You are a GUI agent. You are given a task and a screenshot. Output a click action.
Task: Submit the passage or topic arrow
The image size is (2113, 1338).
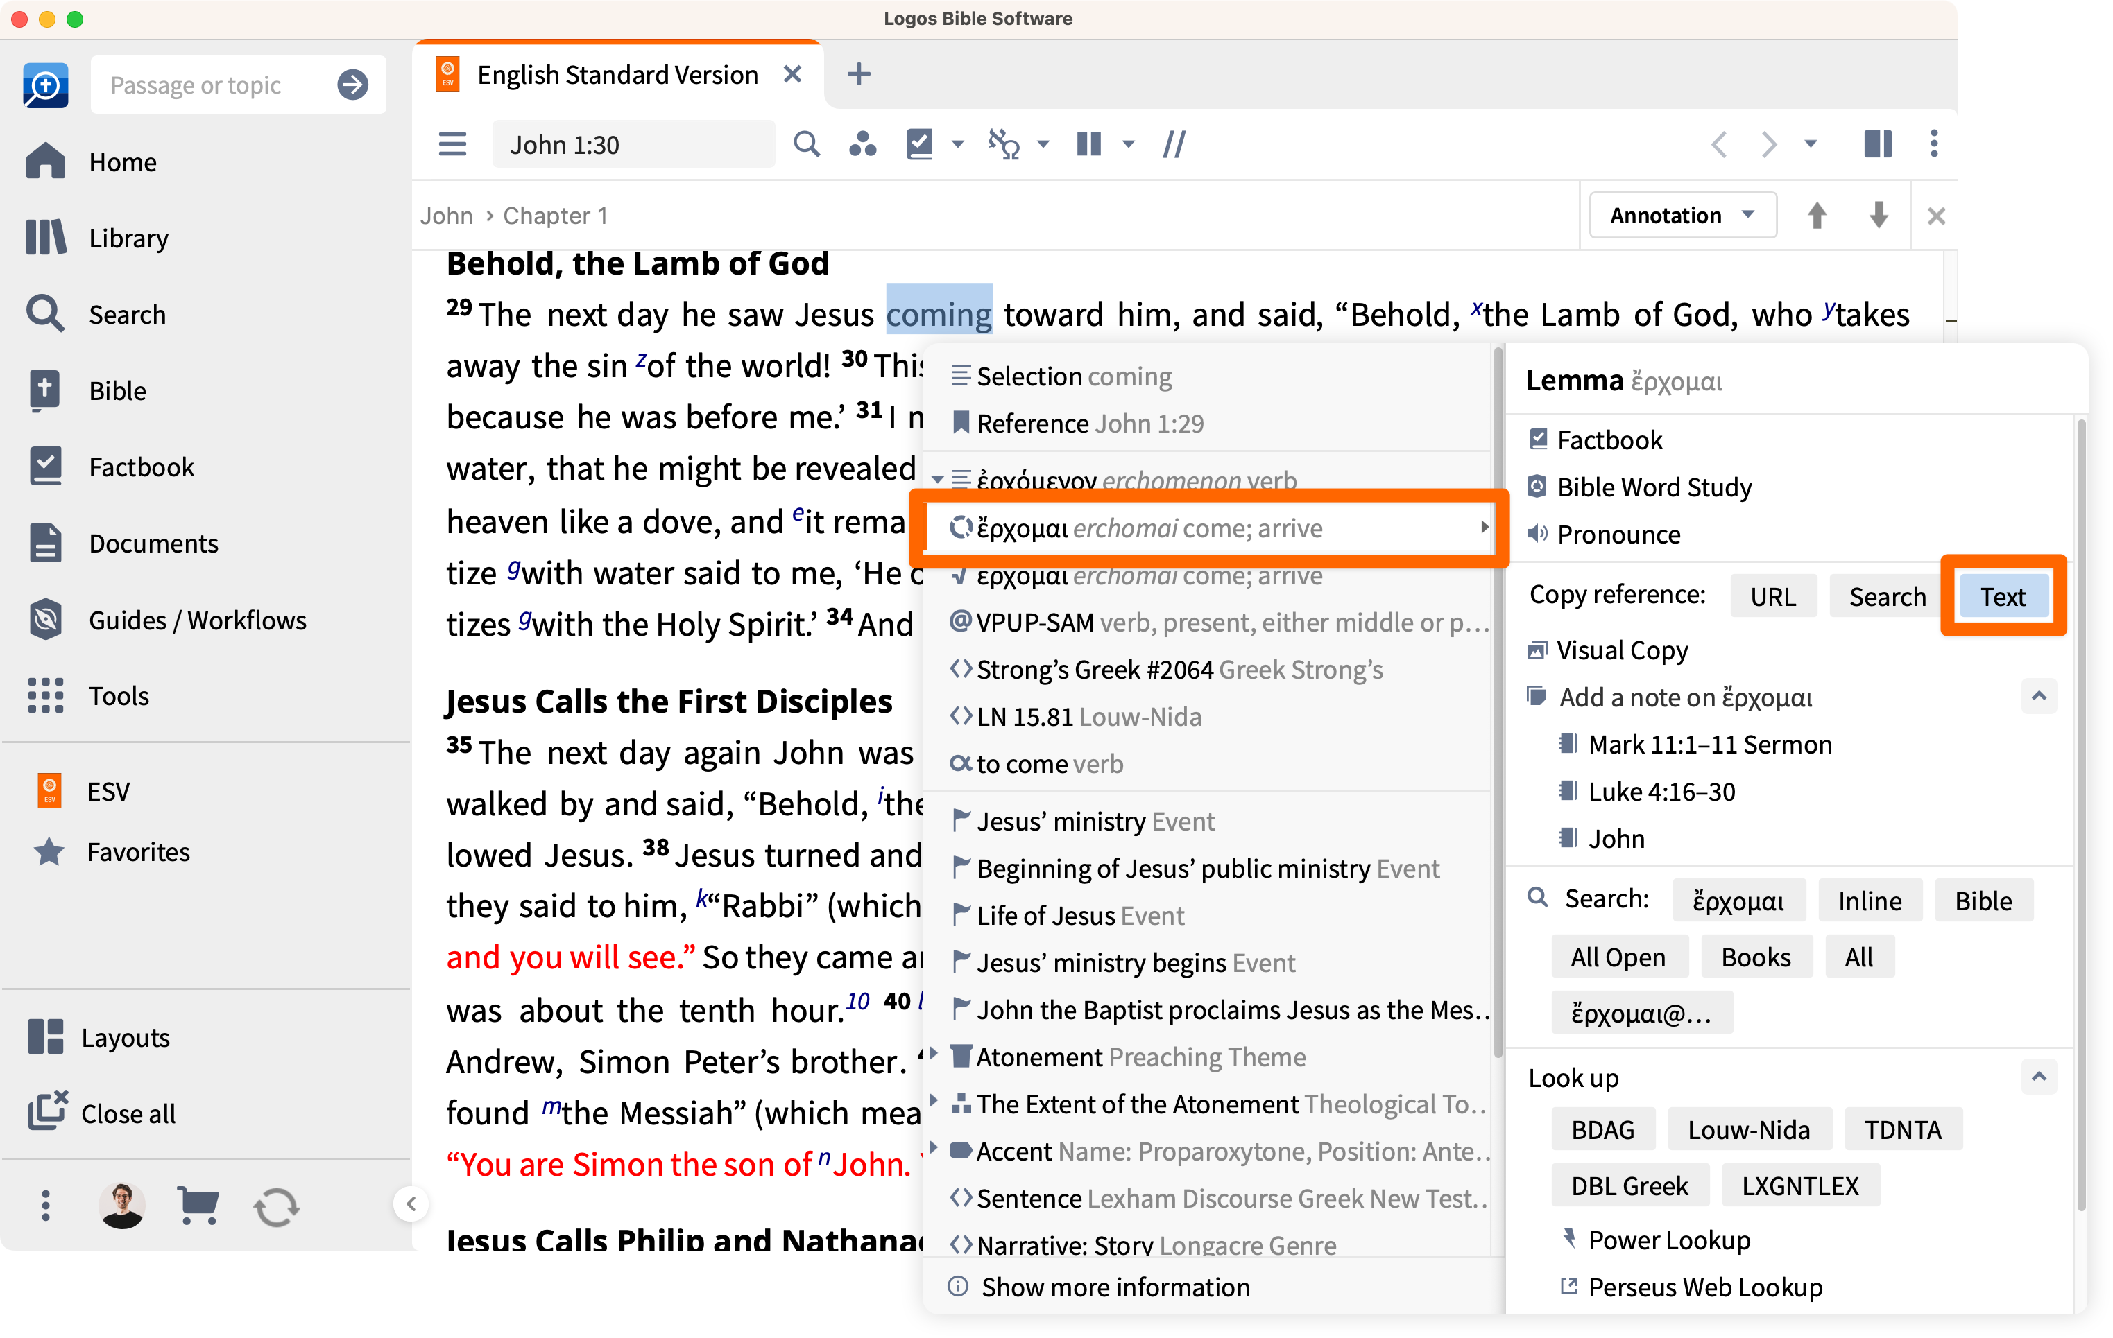pos(353,84)
